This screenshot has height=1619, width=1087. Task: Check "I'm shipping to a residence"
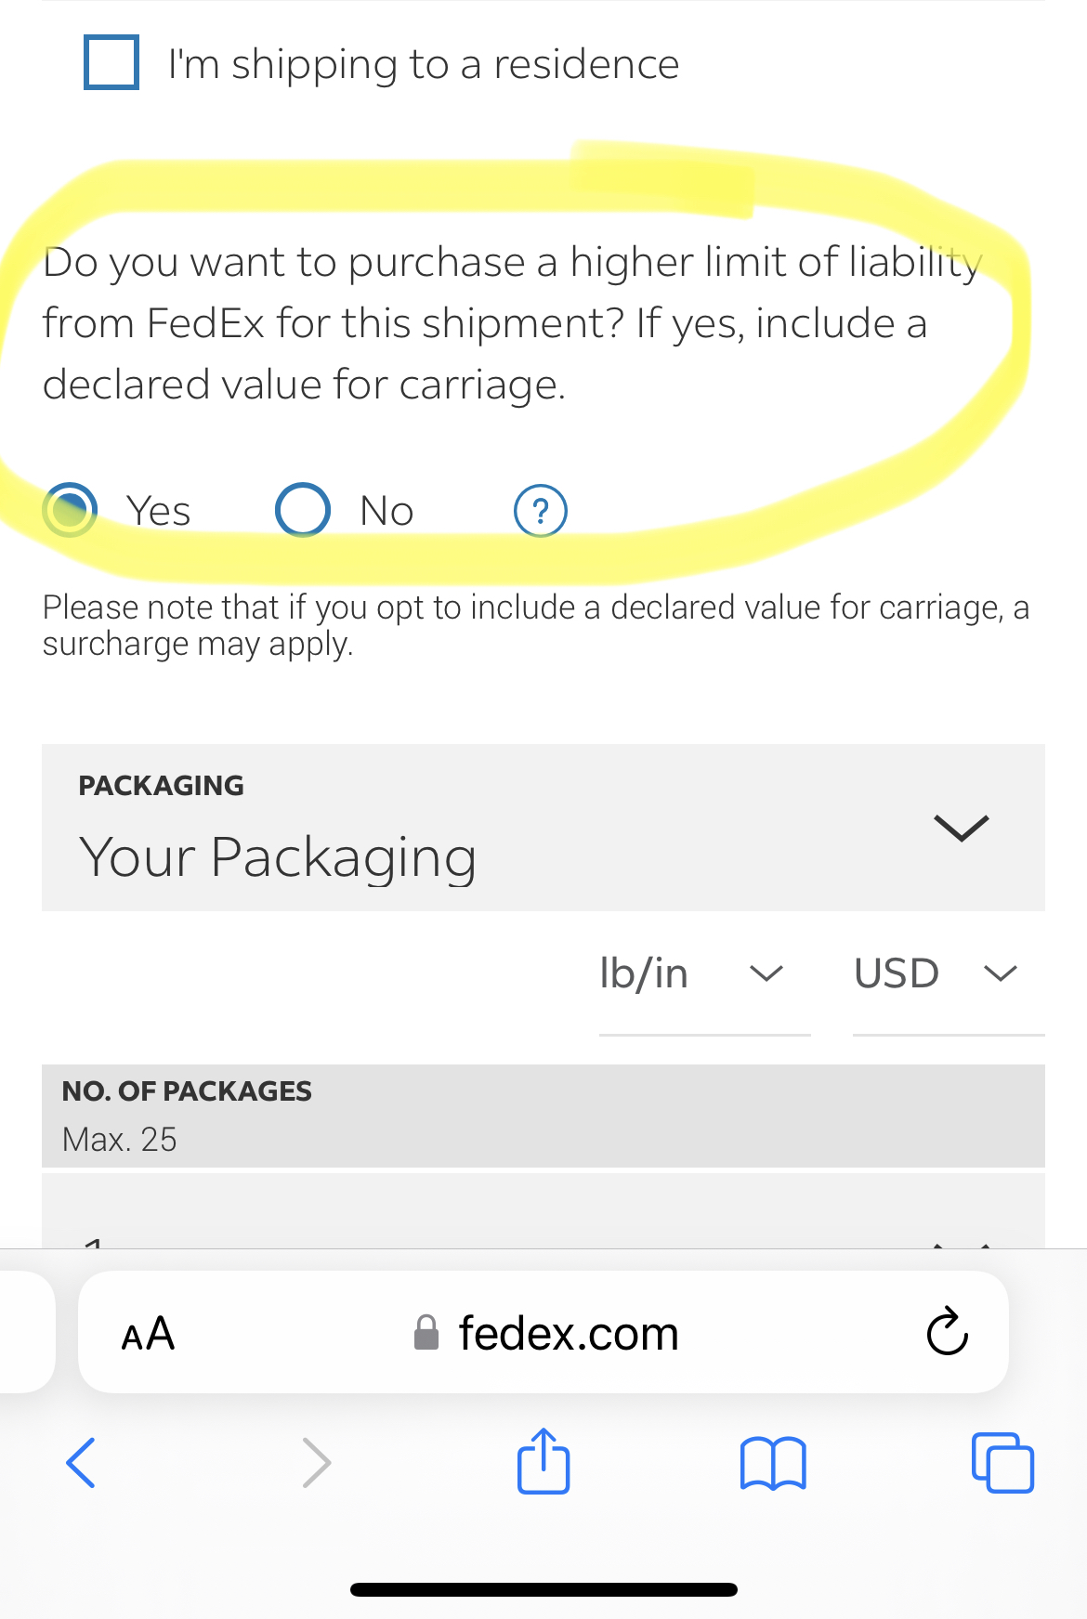point(111,63)
